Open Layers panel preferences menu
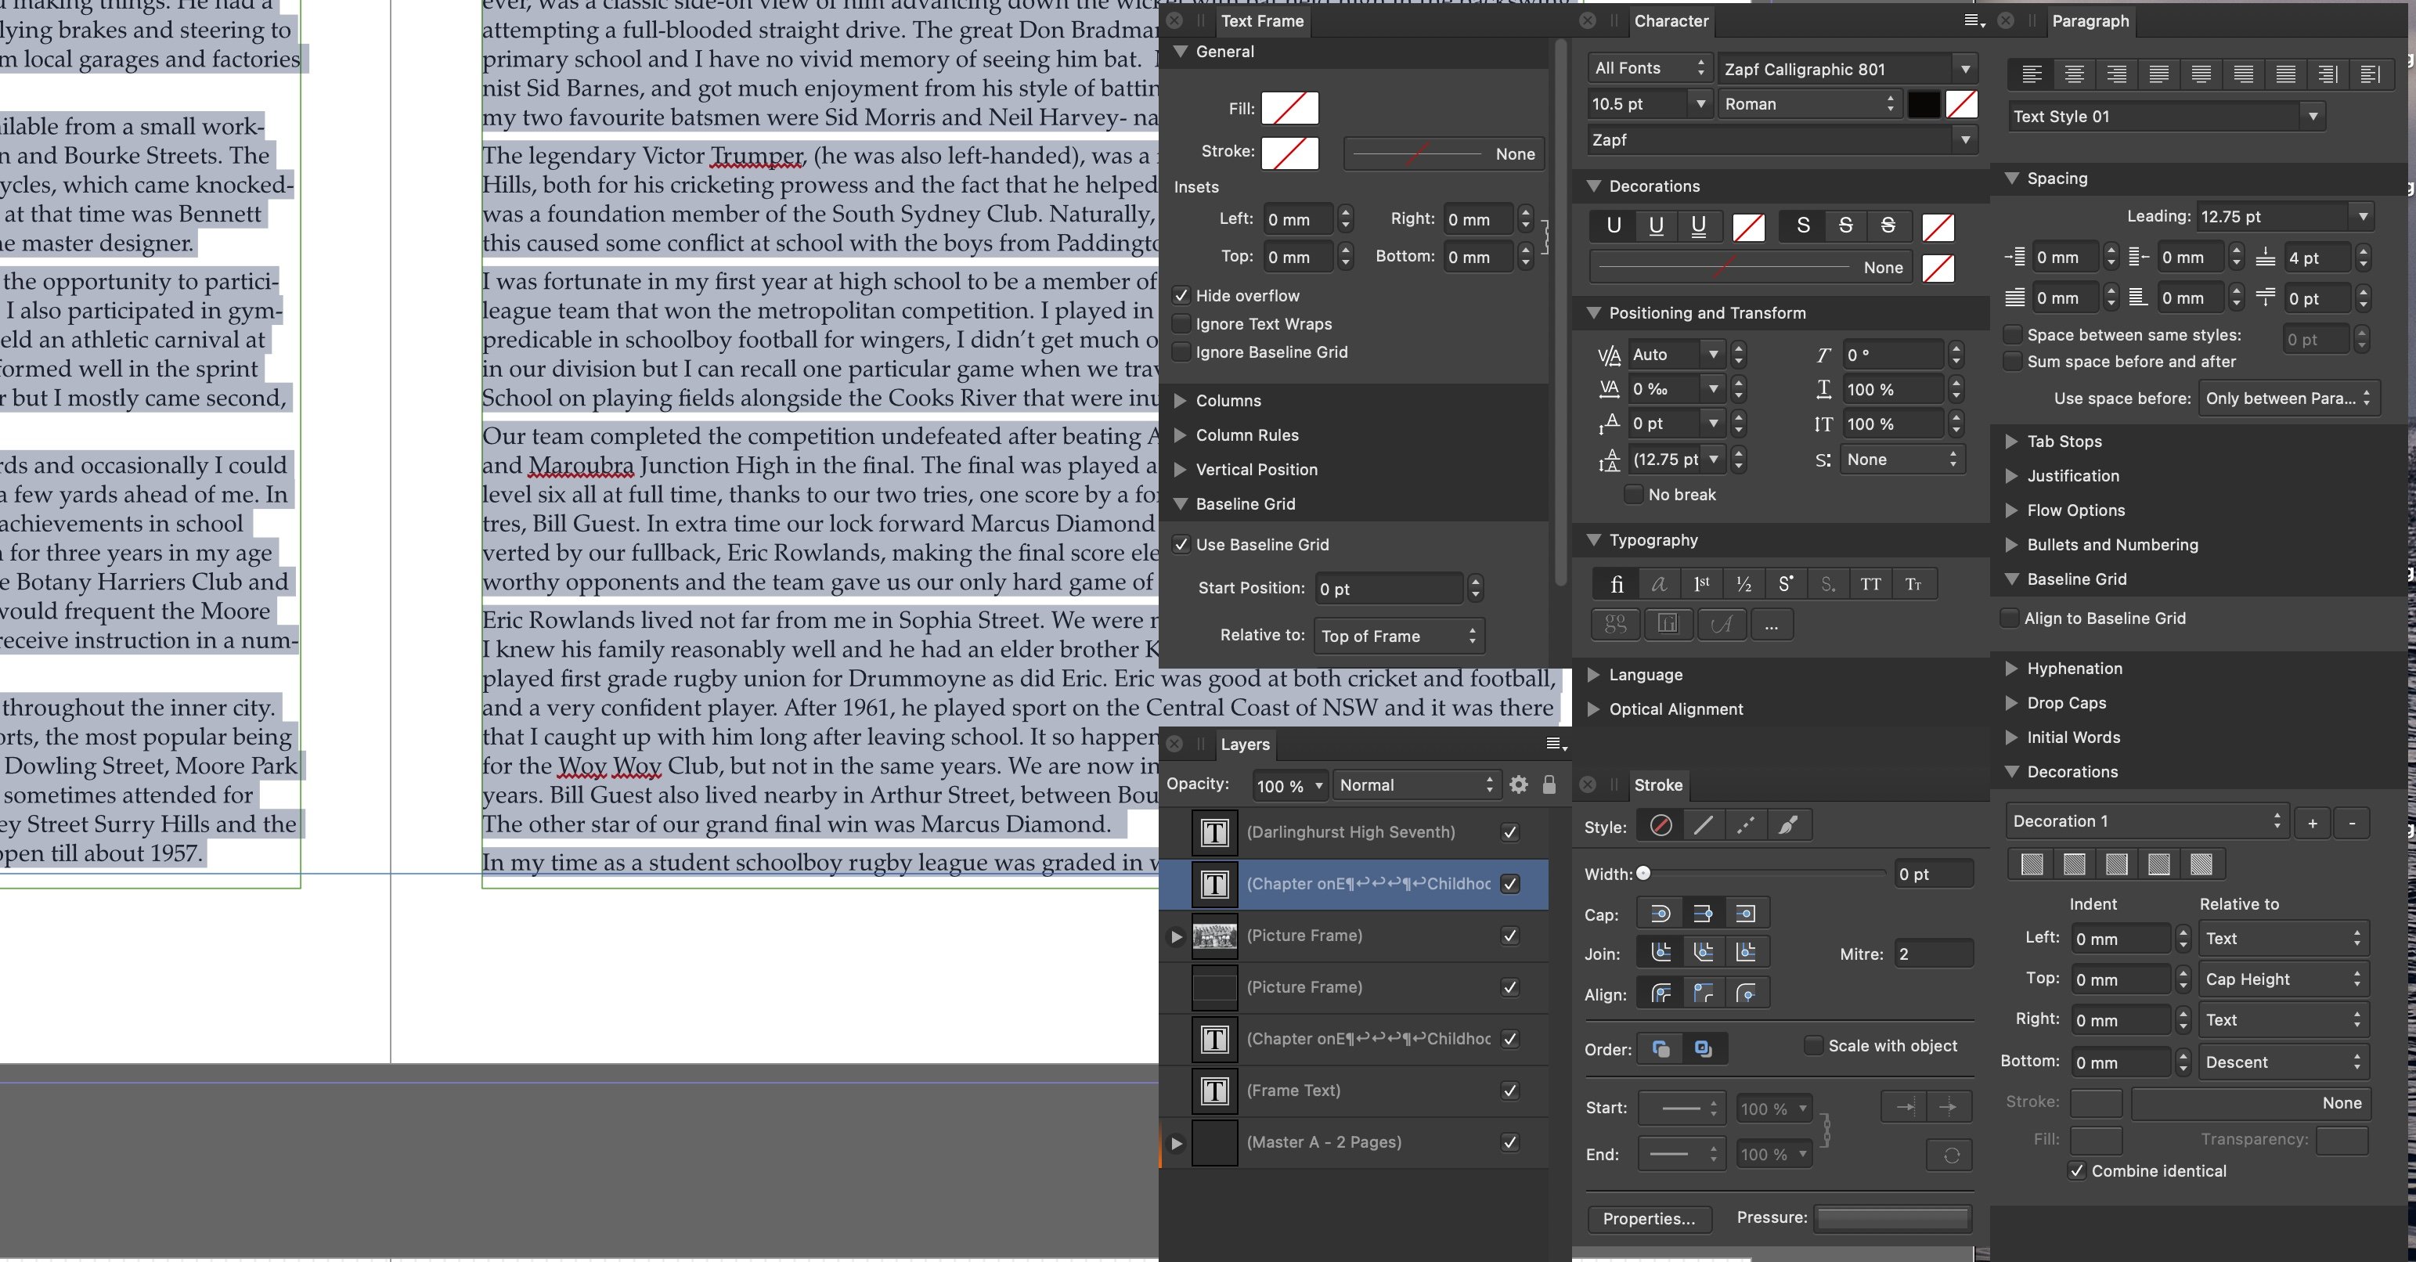The height and width of the screenshot is (1262, 2416). (1556, 744)
